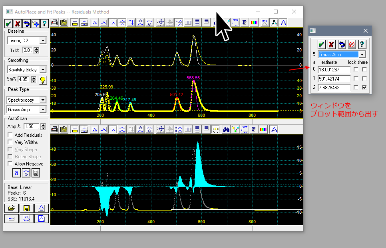The image size is (386, 248).
Task: Click the binoculars icon in lower graph toolbar
Action: [x=227, y=129]
